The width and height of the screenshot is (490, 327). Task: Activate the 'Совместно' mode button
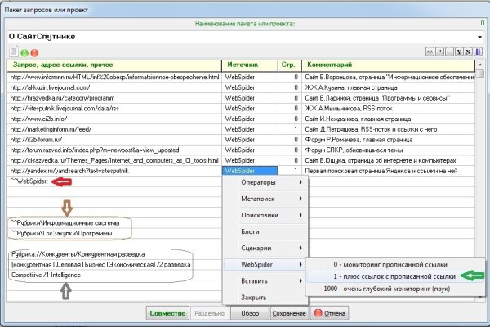(x=167, y=313)
